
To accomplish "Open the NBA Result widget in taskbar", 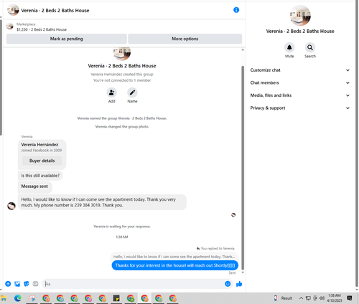I will click(284, 298).
